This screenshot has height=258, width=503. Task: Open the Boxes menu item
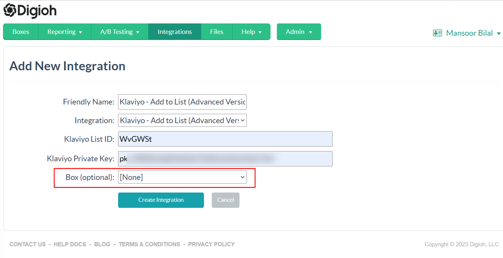coord(21,32)
